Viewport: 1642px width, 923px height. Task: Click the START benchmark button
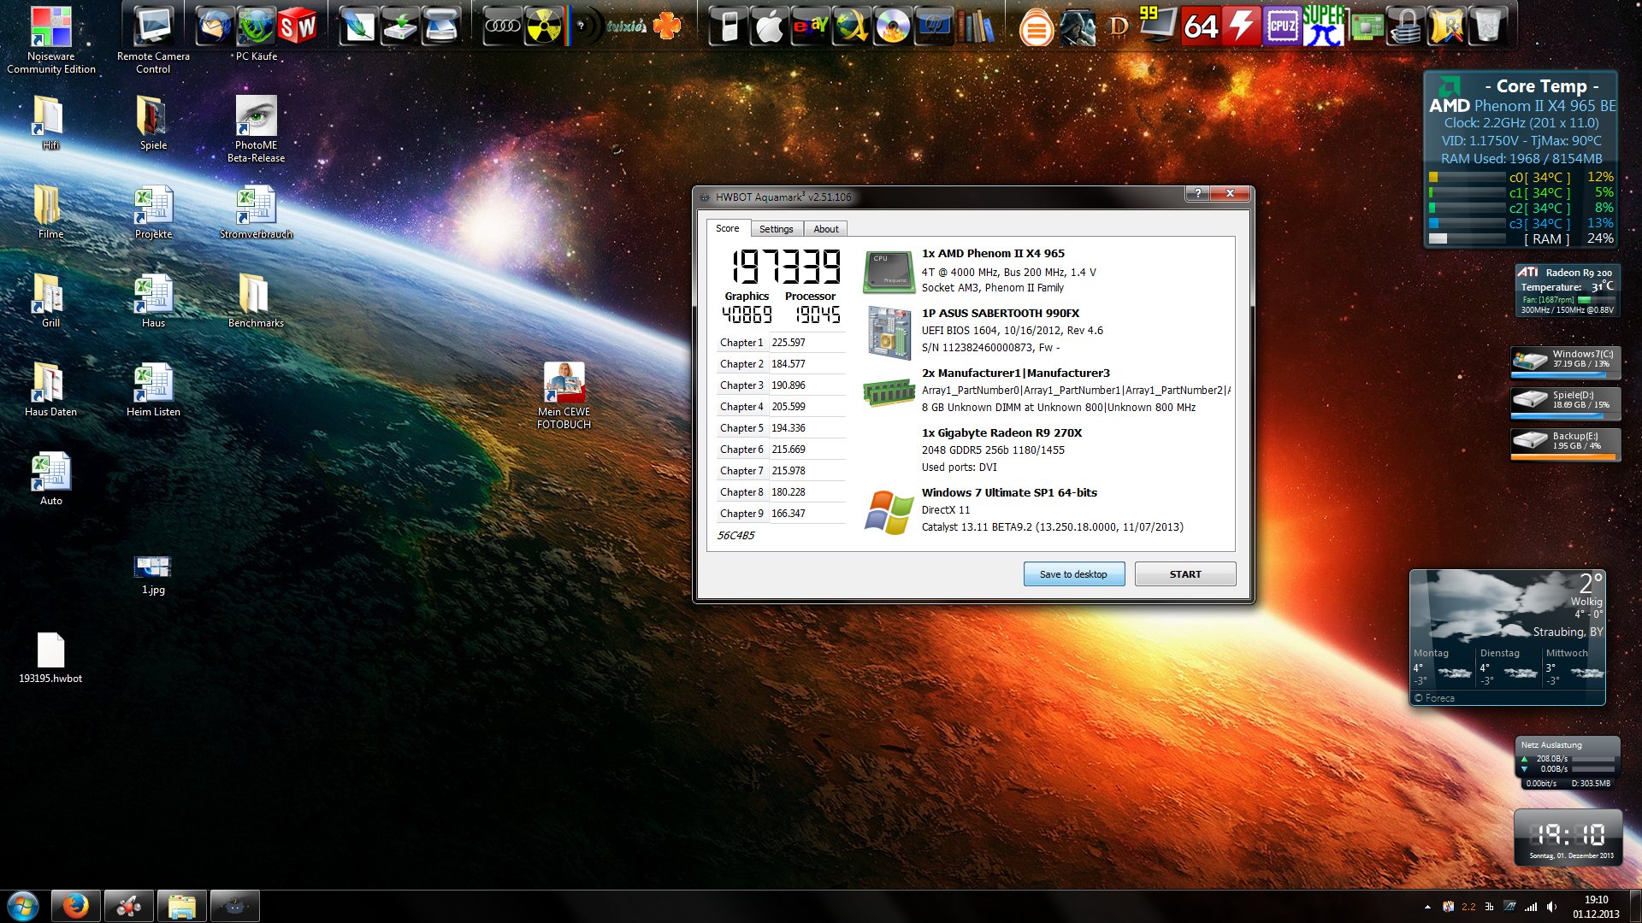click(x=1185, y=574)
